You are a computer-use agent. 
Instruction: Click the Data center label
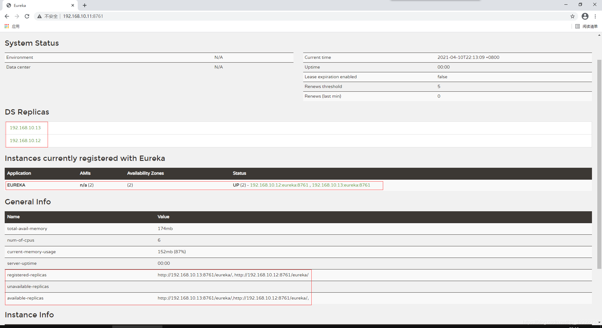point(18,67)
